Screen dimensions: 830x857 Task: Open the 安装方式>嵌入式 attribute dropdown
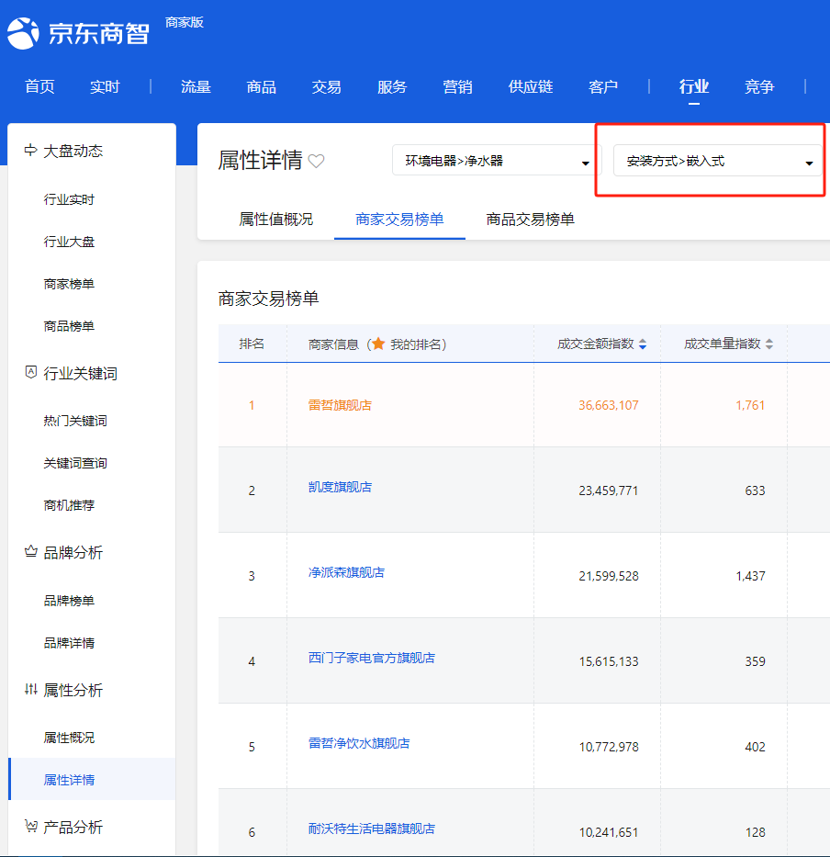[717, 160]
